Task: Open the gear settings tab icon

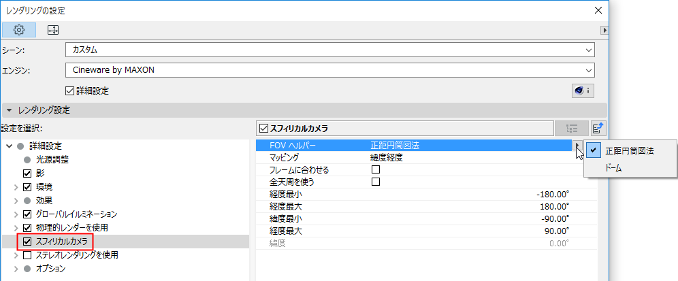Action: (x=18, y=30)
